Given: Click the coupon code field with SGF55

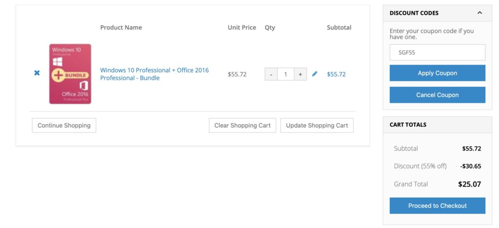Looking at the screenshot, I should point(437,53).
